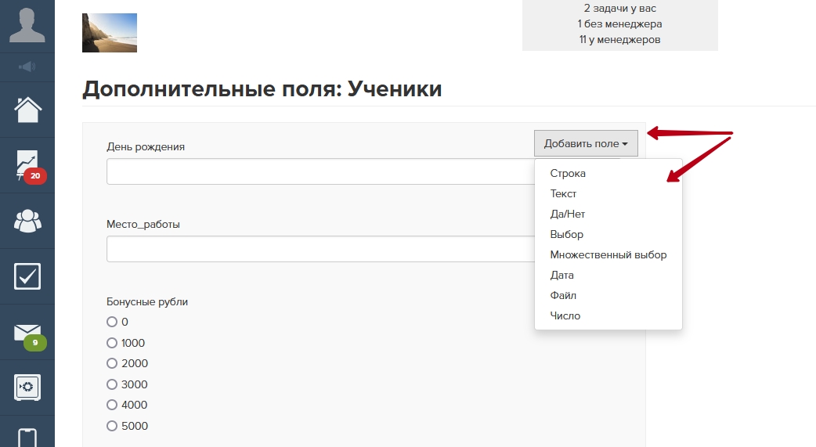This screenshot has width=816, height=447.
Task: Click the megaphone announcements icon
Action: point(27,67)
